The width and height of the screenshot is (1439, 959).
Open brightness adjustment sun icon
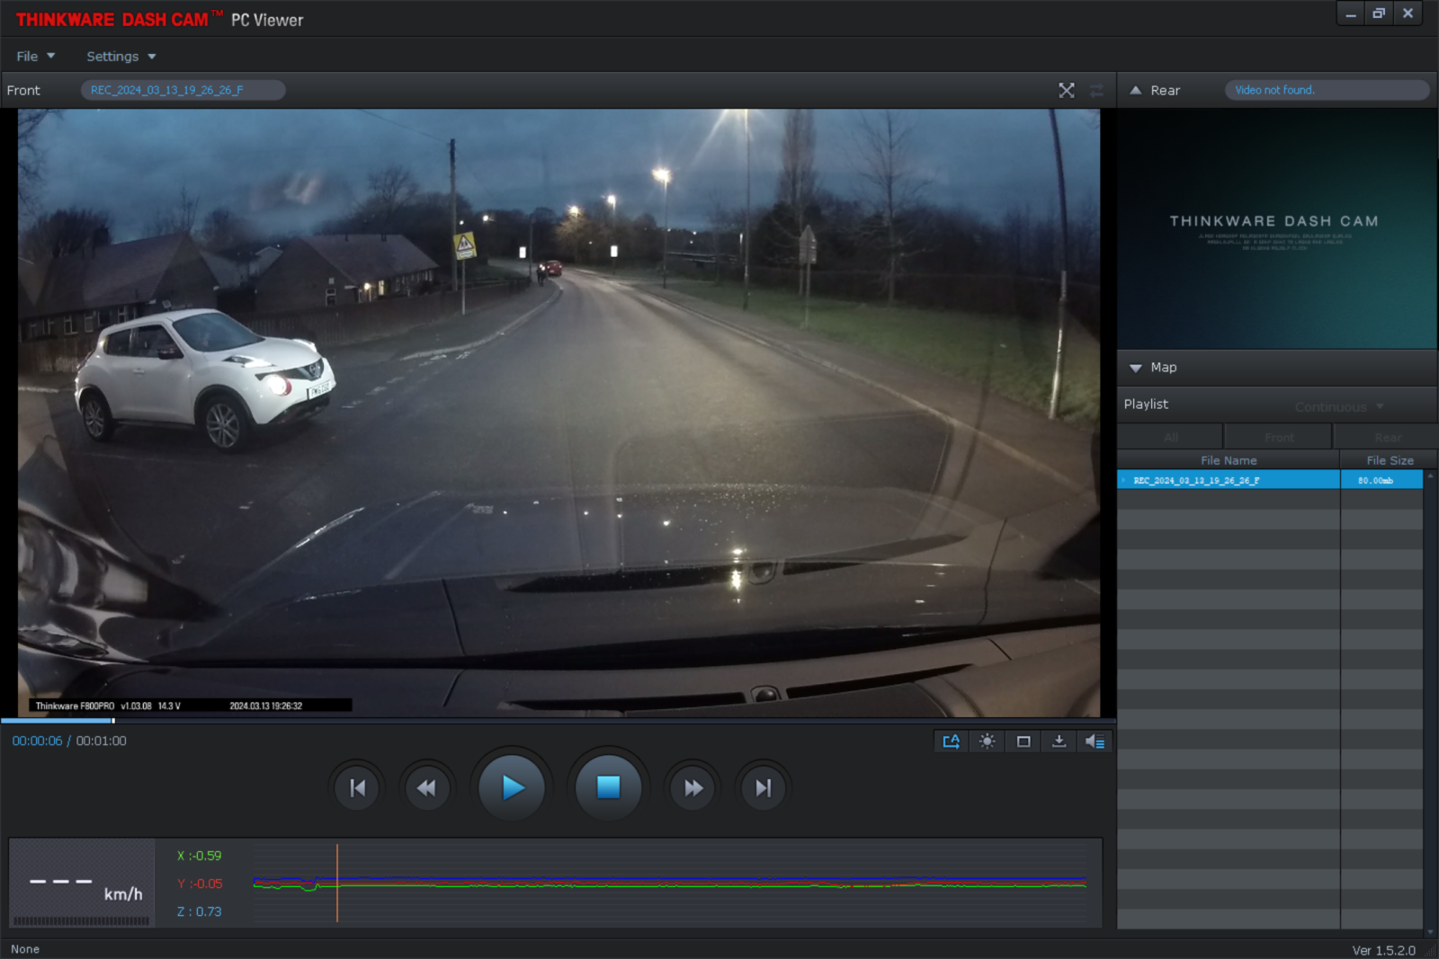click(988, 741)
